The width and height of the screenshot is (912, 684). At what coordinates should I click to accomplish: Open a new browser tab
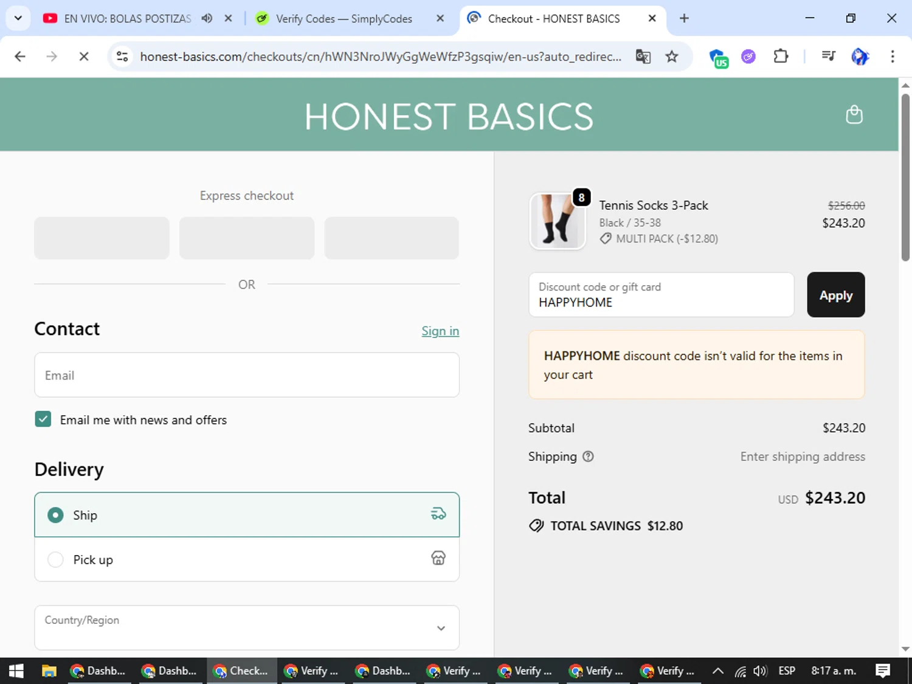pos(684,18)
